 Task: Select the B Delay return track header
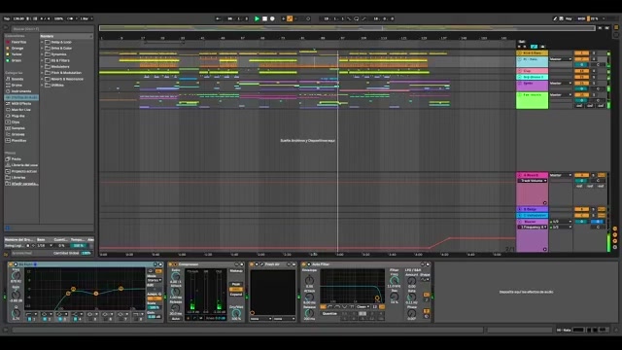click(532, 209)
